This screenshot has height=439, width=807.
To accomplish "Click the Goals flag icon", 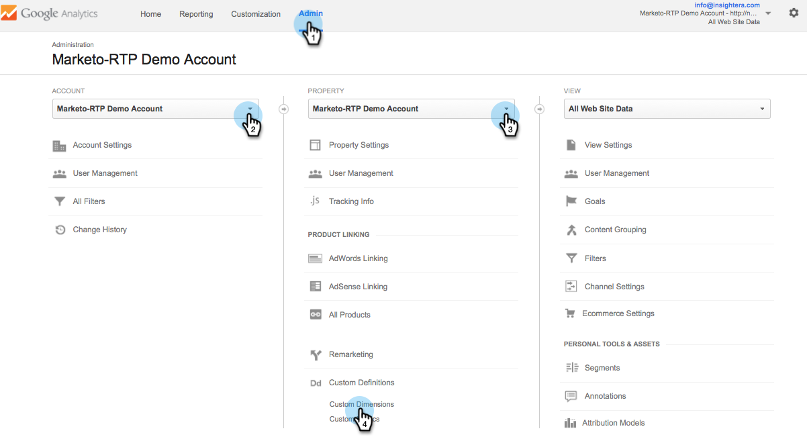I will 571,201.
